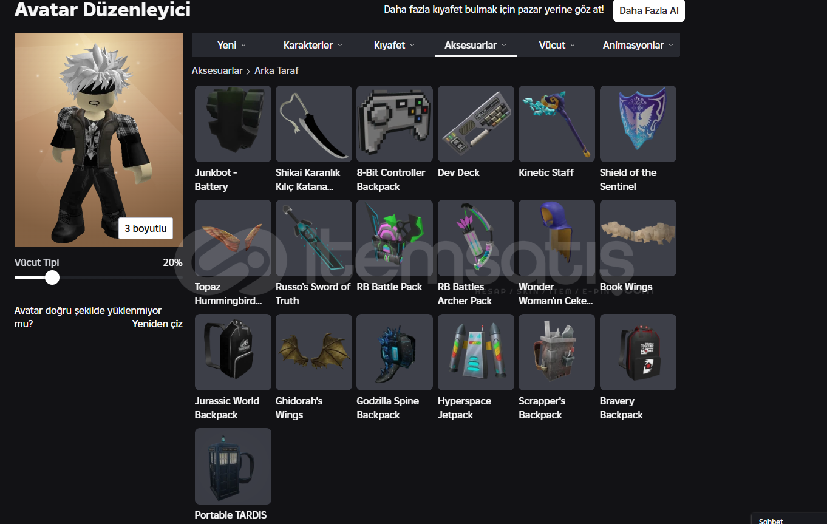The image size is (827, 524).
Task: Click the Arka Taraf breadcrumb text
Action: 276,71
